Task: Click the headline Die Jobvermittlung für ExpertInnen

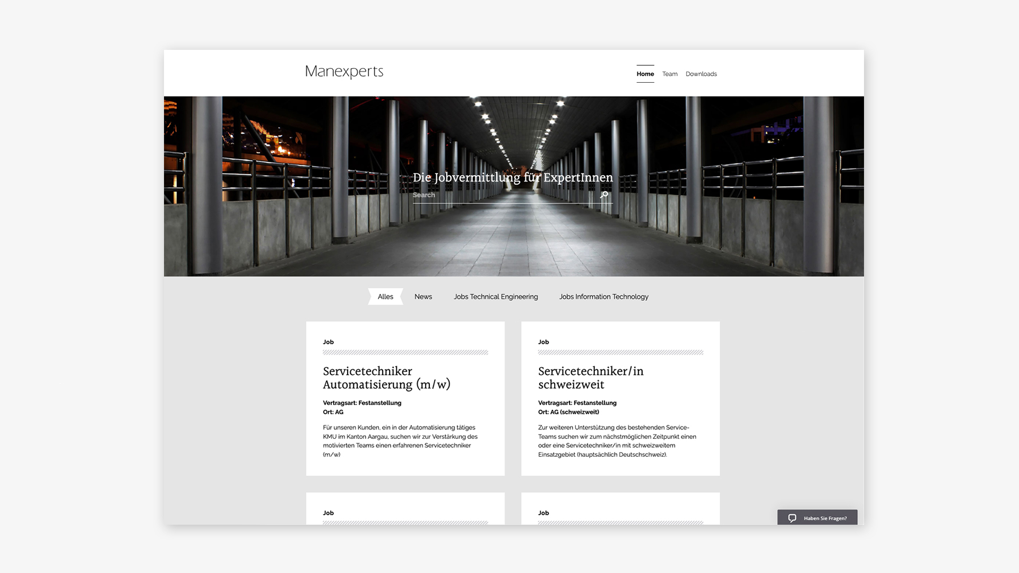Action: click(x=513, y=178)
